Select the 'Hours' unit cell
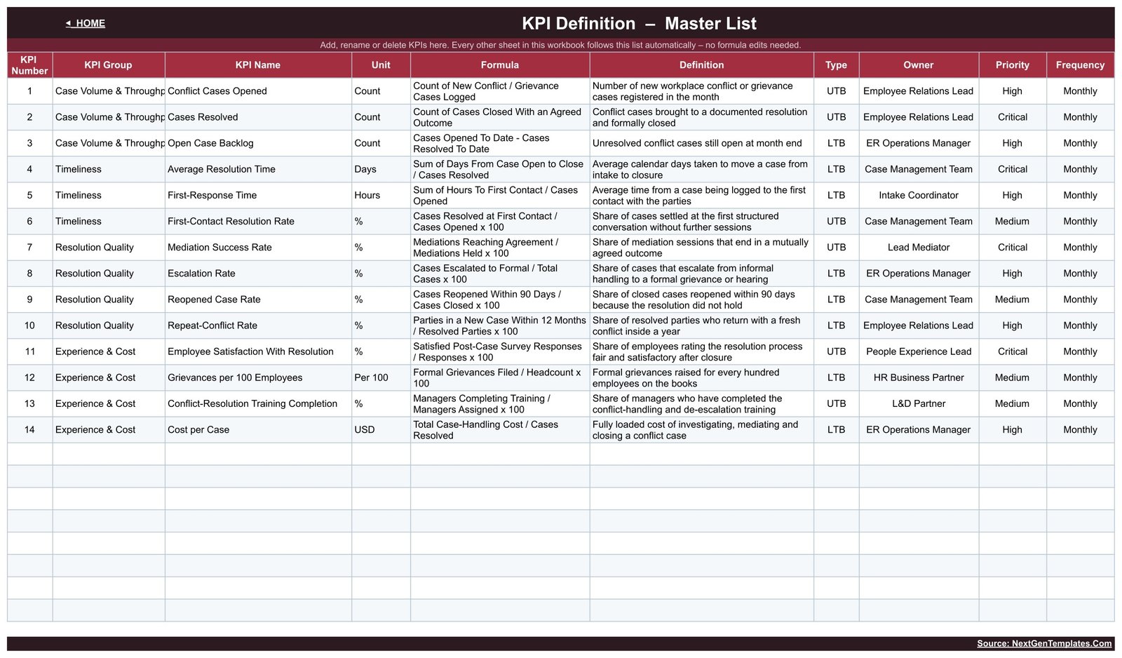The image size is (1122, 658). click(x=381, y=195)
